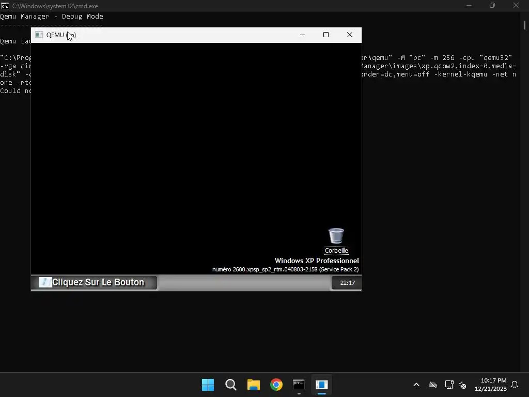Open the 10:17 PM date and time
This screenshot has width=529, height=397.
click(491, 385)
